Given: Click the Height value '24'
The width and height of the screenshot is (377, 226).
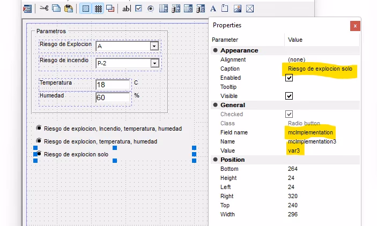Looking at the screenshot, I should click(291, 178).
